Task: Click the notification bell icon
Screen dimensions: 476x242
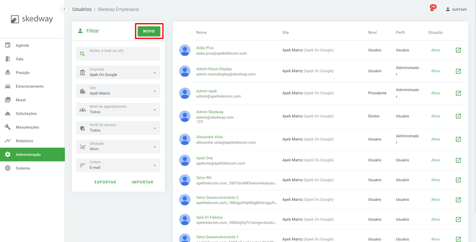Action: click(432, 9)
